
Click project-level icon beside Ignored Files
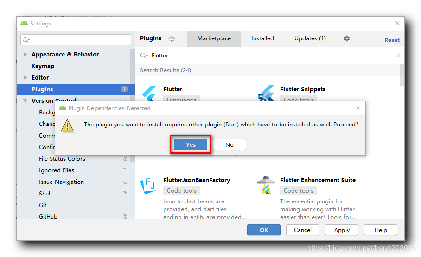coord(125,170)
